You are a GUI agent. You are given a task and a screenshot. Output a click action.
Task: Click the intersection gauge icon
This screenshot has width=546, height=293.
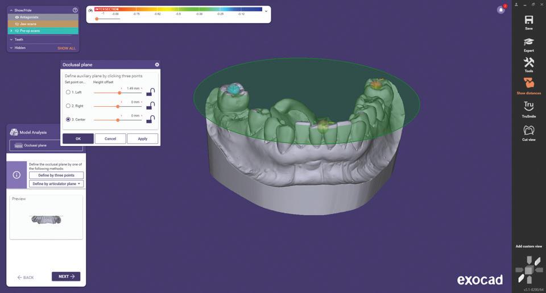[x=90, y=10]
